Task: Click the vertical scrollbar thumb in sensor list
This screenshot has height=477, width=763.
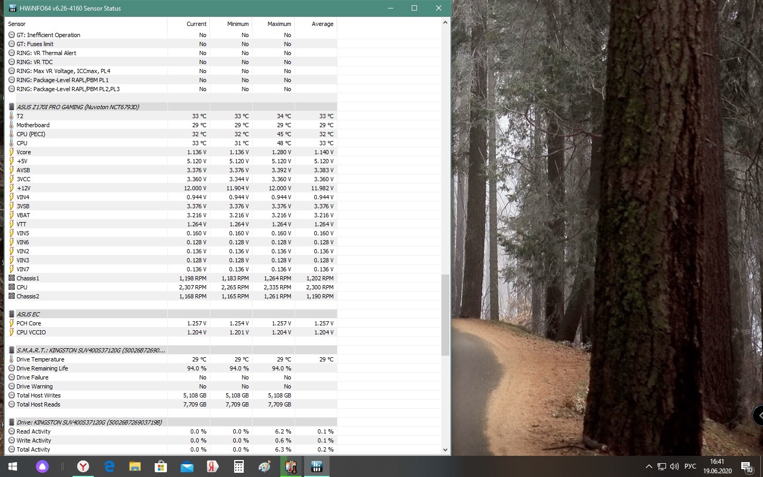Action: coord(445,315)
